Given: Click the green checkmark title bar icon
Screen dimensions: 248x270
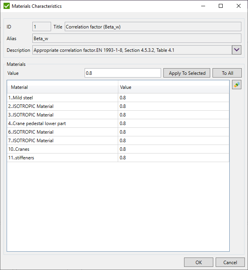Looking at the screenshot, I should pyautogui.click(x=6, y=6).
